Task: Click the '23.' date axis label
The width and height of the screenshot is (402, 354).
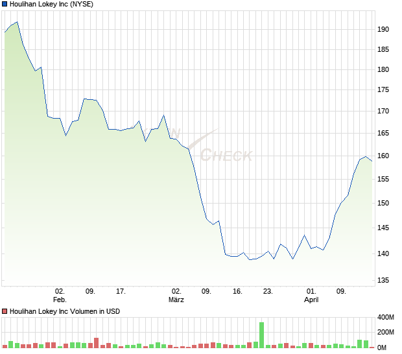Action: [x=268, y=292]
